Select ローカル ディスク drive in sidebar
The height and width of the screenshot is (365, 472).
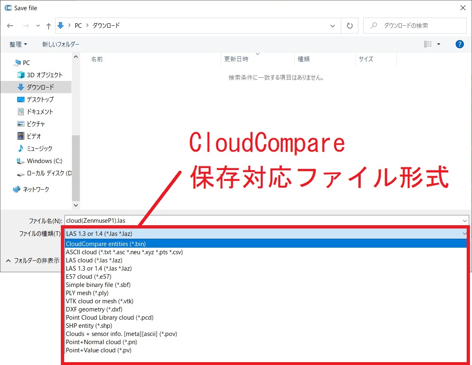(x=44, y=173)
